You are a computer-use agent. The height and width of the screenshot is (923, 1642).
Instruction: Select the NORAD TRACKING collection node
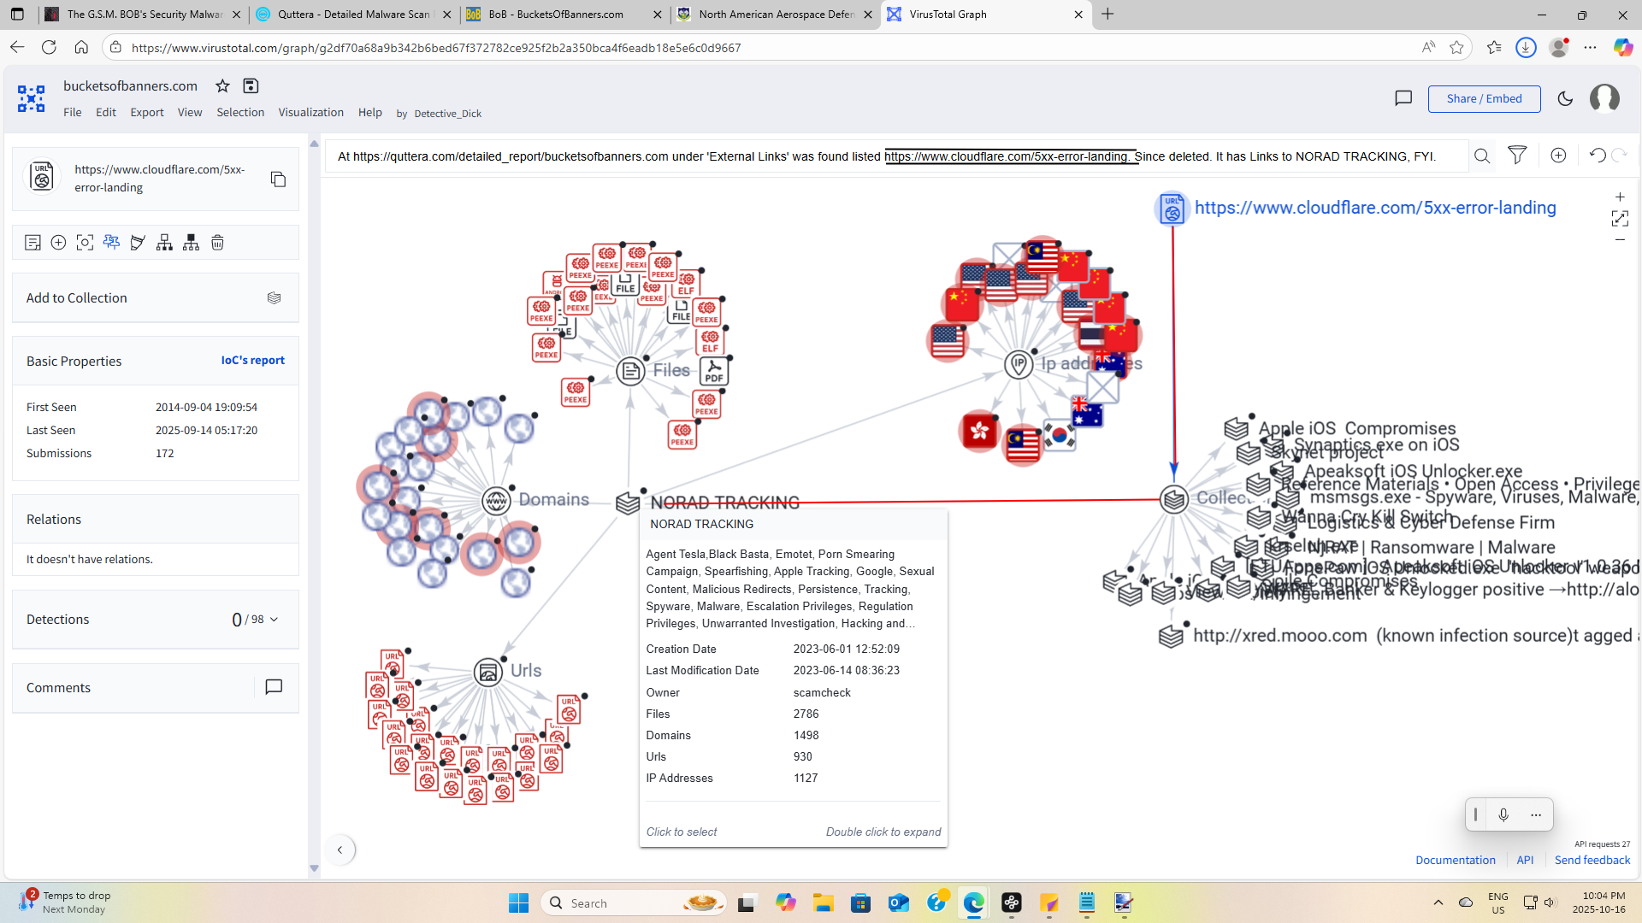[x=628, y=503]
